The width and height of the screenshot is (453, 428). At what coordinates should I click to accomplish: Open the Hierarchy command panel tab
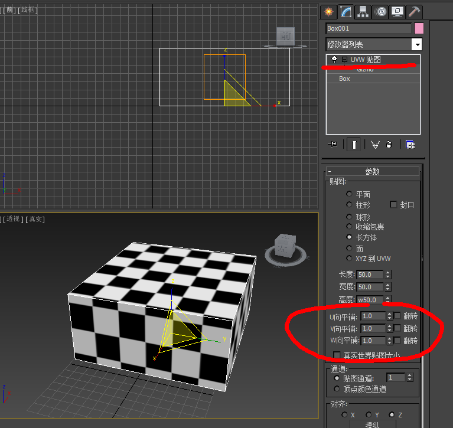point(363,12)
